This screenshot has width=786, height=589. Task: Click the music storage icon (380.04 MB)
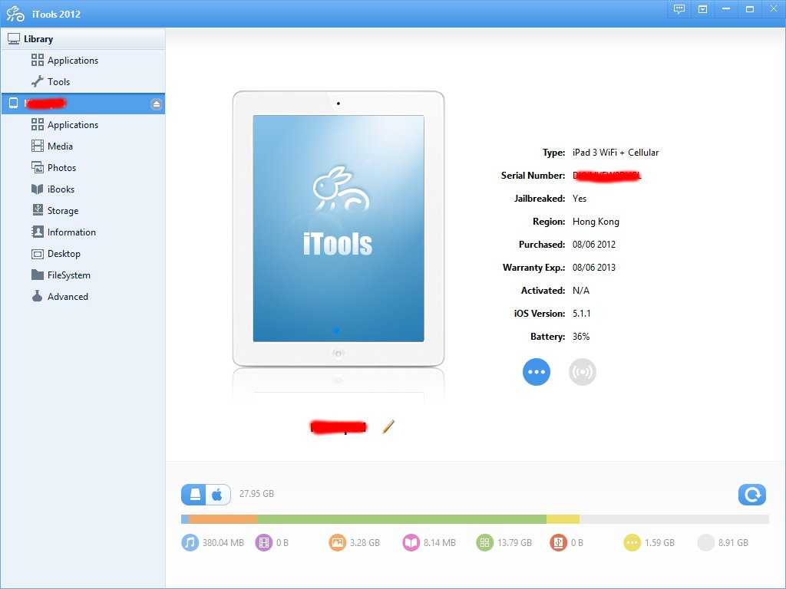click(190, 542)
